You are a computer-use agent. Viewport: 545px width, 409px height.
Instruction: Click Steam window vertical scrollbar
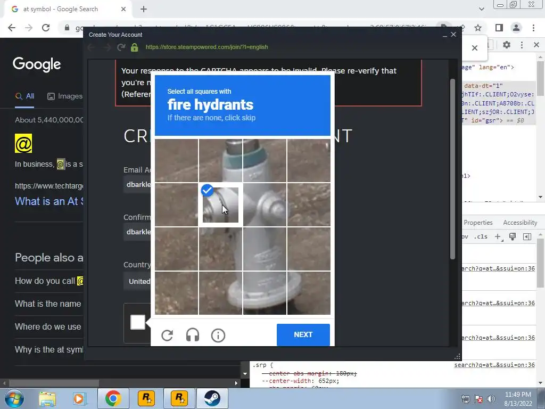coord(452,169)
